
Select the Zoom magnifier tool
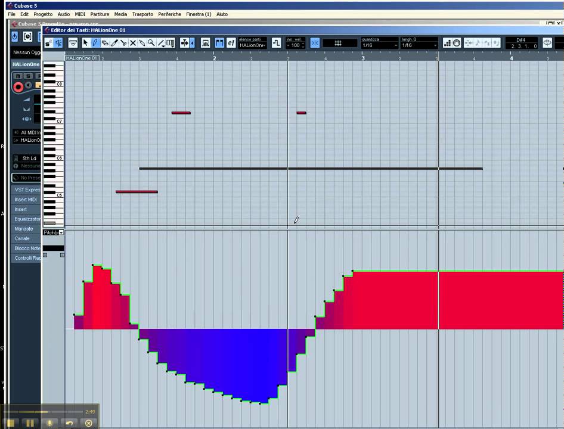tap(151, 43)
